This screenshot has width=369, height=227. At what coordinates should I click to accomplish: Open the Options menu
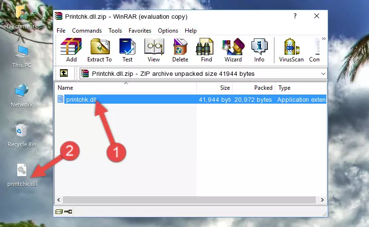coord(168,31)
